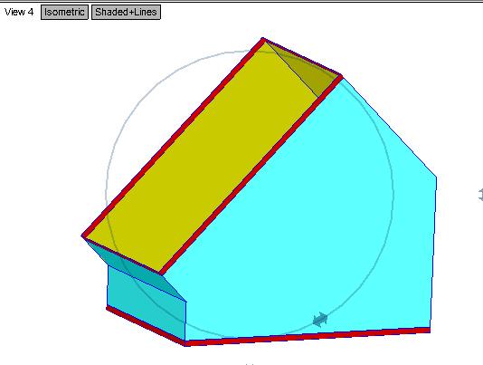Pick the blue diagonal upper-right edge of the cyan face
Screen dimensions: 483x365
pyautogui.click(x=389, y=127)
